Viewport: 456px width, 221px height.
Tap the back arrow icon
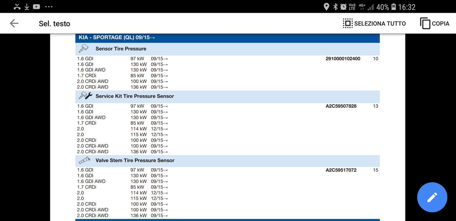pos(14,23)
